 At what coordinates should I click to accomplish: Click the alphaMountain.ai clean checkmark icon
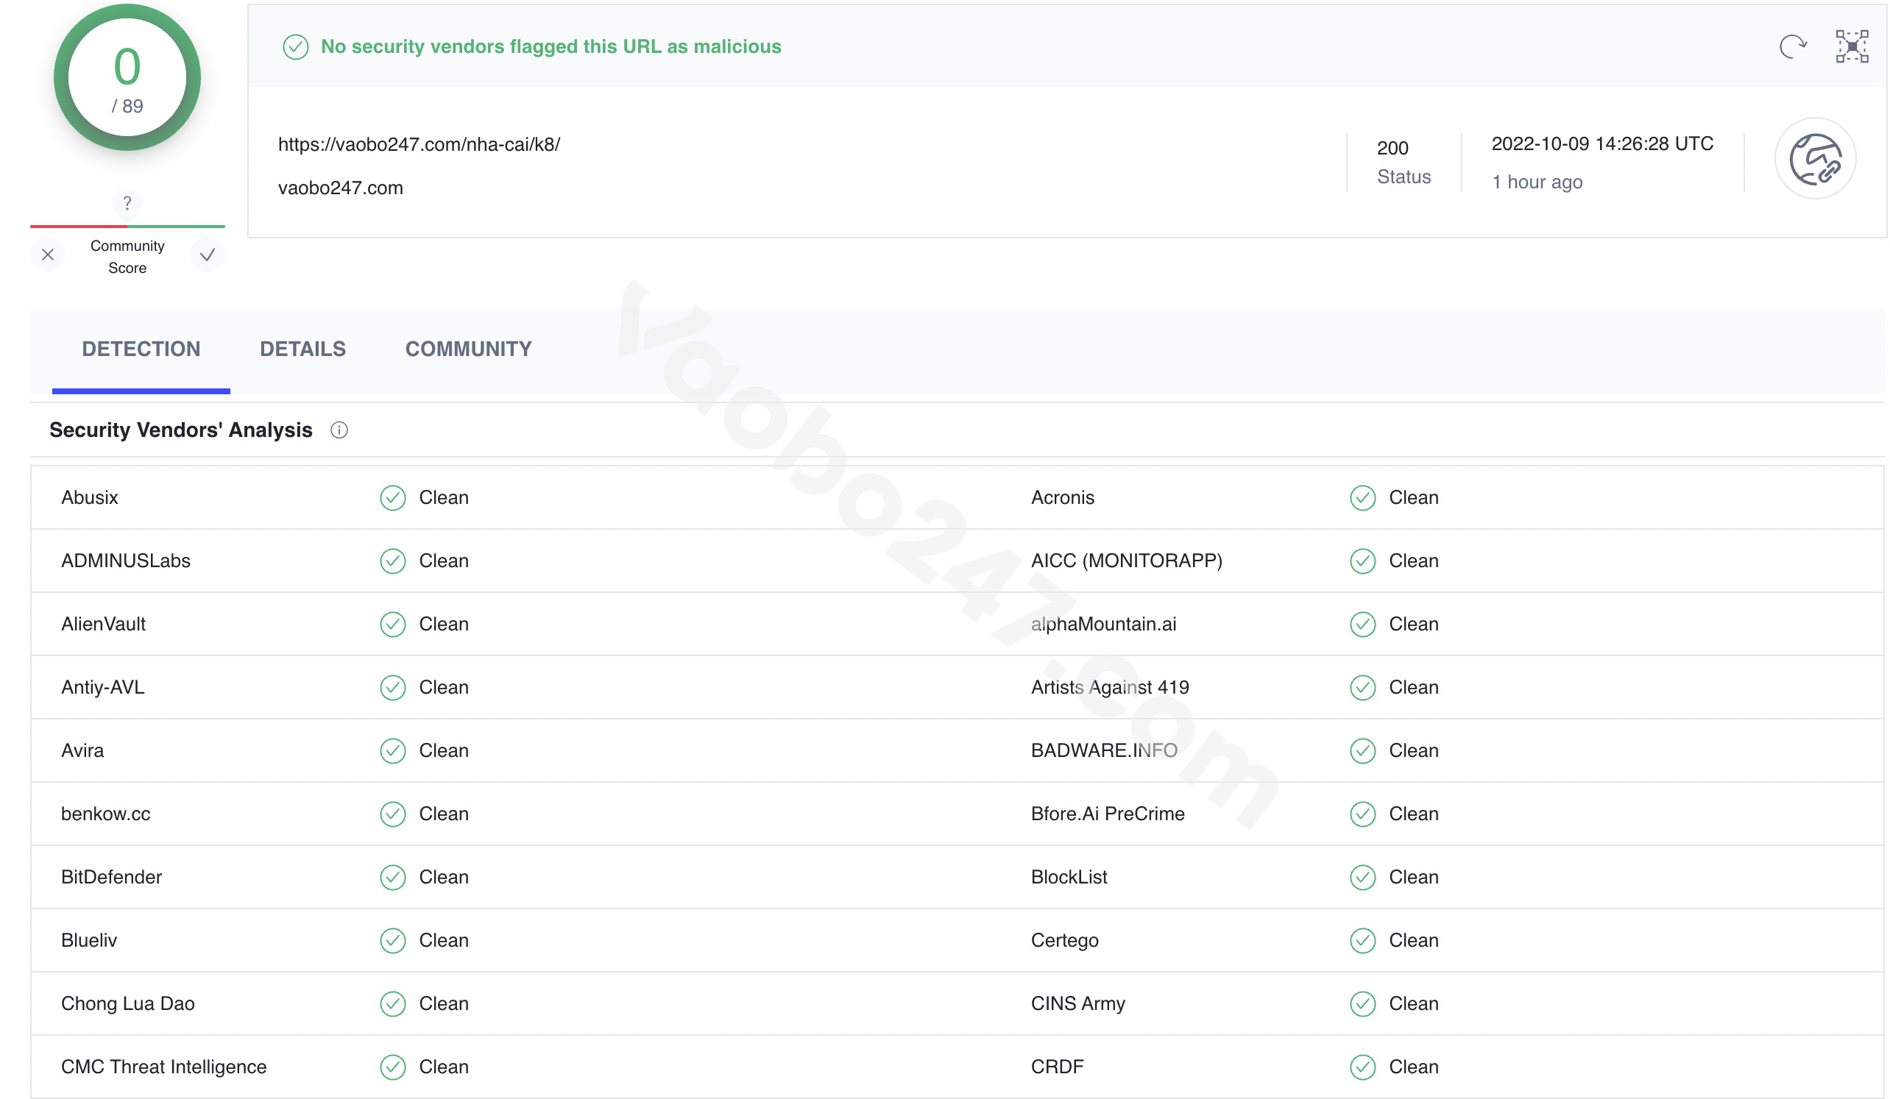pyautogui.click(x=1363, y=625)
